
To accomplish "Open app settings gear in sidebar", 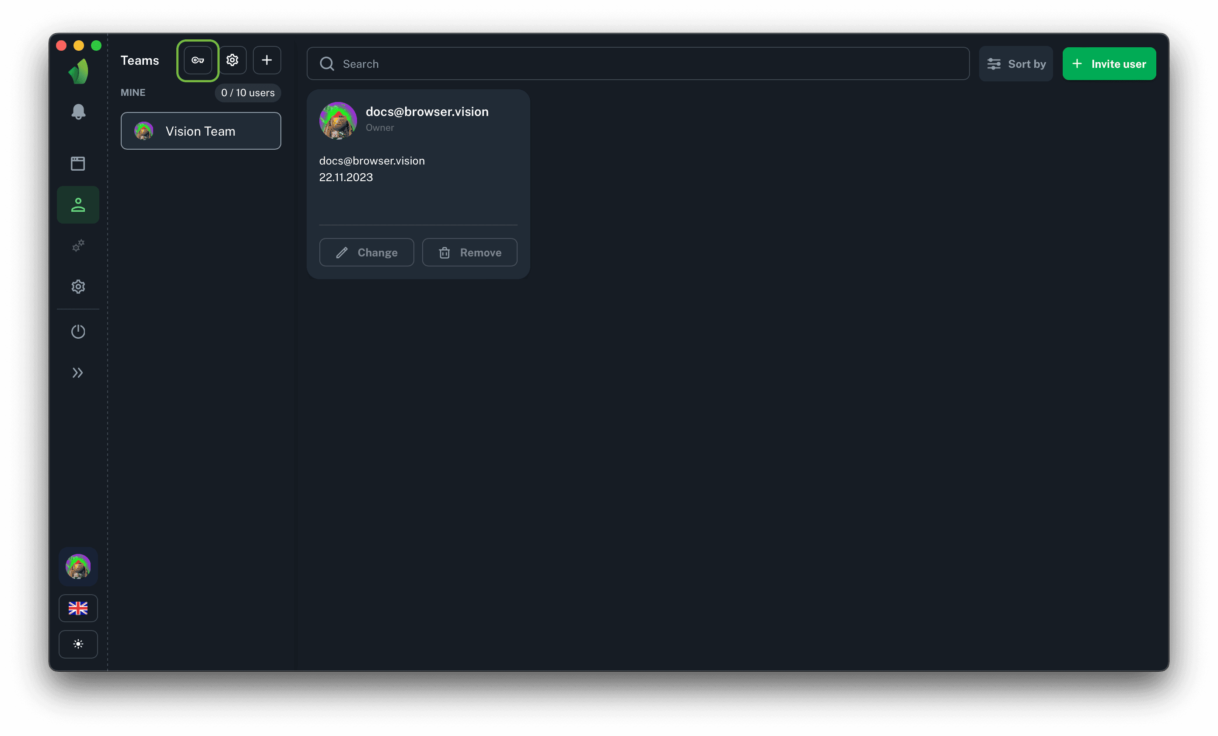I will pyautogui.click(x=78, y=287).
